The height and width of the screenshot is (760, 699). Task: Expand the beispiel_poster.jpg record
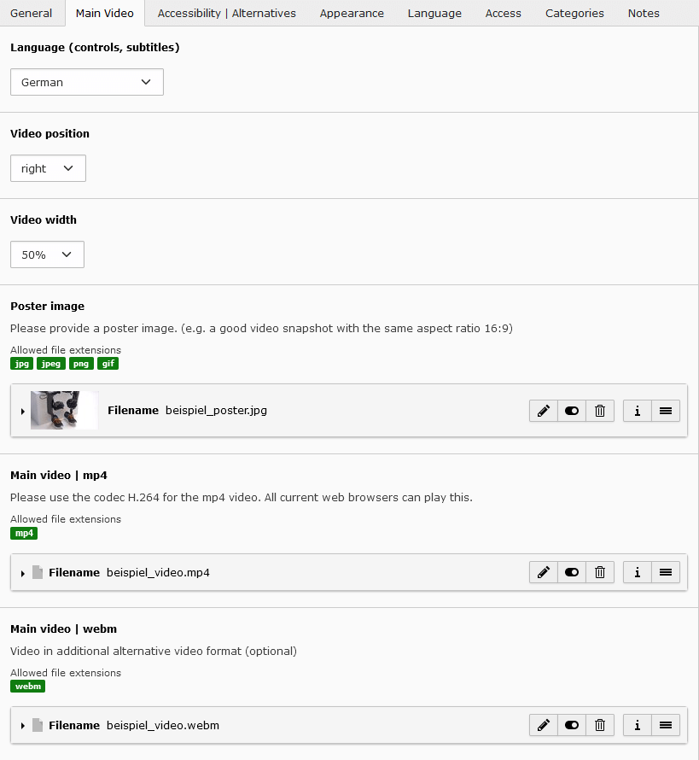(x=22, y=411)
